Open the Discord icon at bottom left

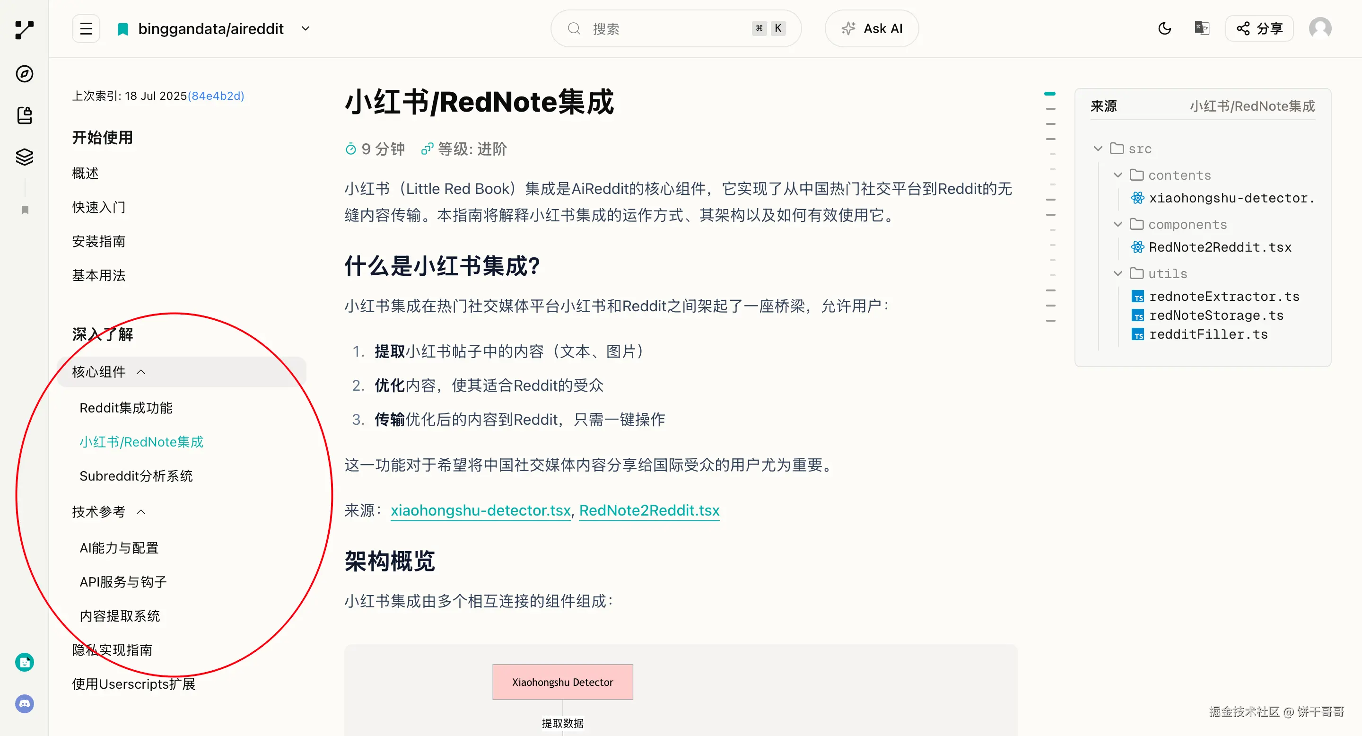click(x=24, y=704)
